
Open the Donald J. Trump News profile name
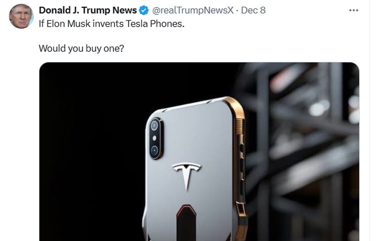(x=87, y=10)
